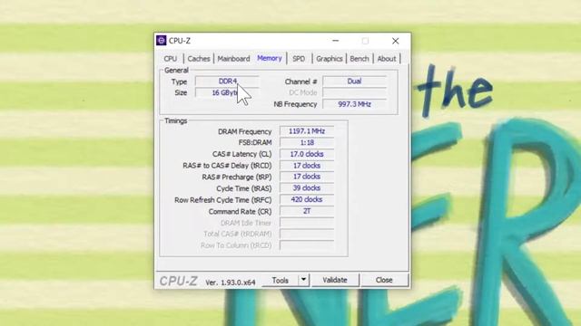Click the tRAS 39 clocks value

tap(307, 188)
